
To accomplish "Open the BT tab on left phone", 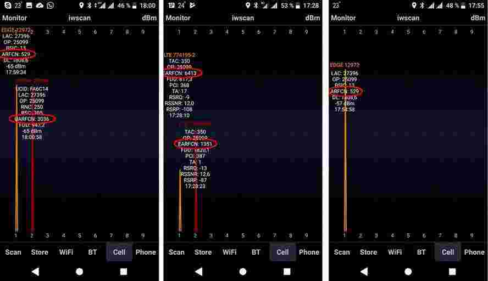I will point(92,252).
